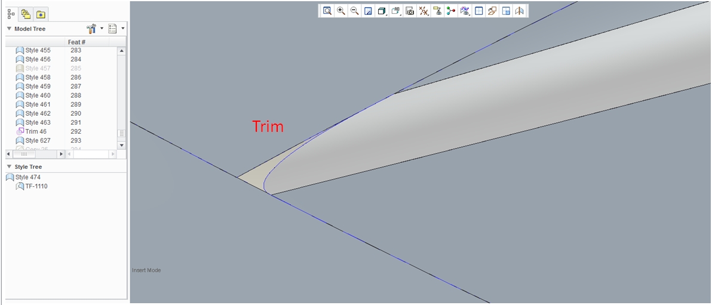Click the Model Tree show list icon

click(112, 29)
